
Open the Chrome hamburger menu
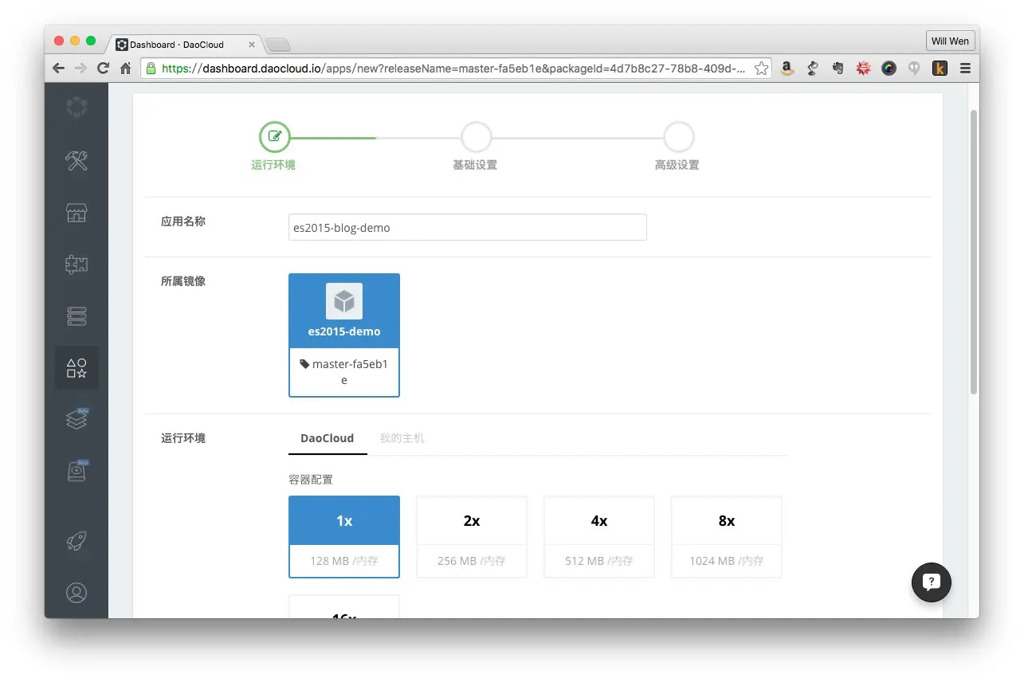tap(965, 69)
